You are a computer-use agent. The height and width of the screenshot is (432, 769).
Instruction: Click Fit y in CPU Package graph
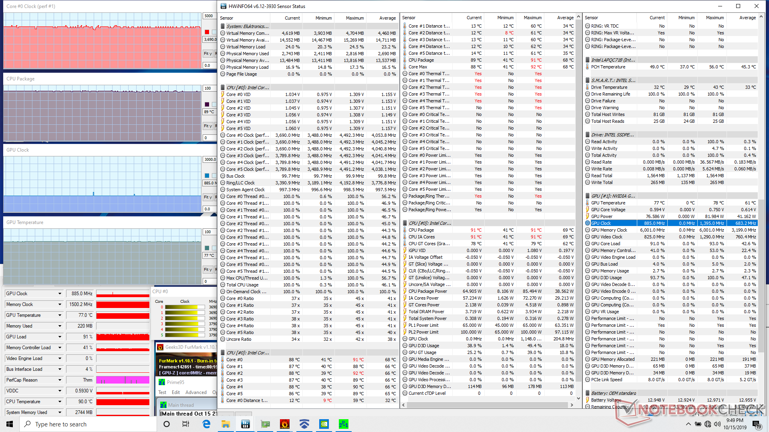coord(207,126)
